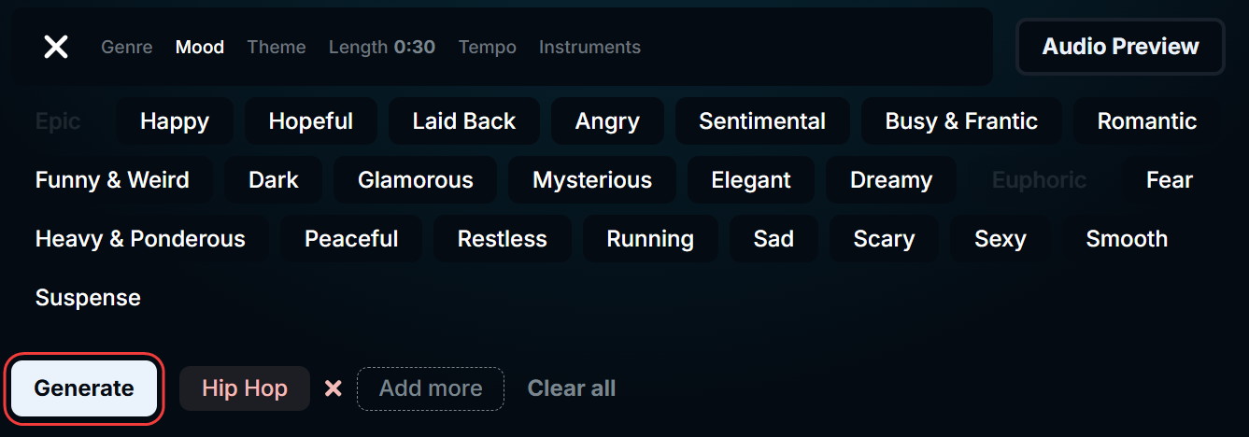Viewport: 1249px width, 437px height.
Task: Switch to the Genre tab
Action: [127, 47]
